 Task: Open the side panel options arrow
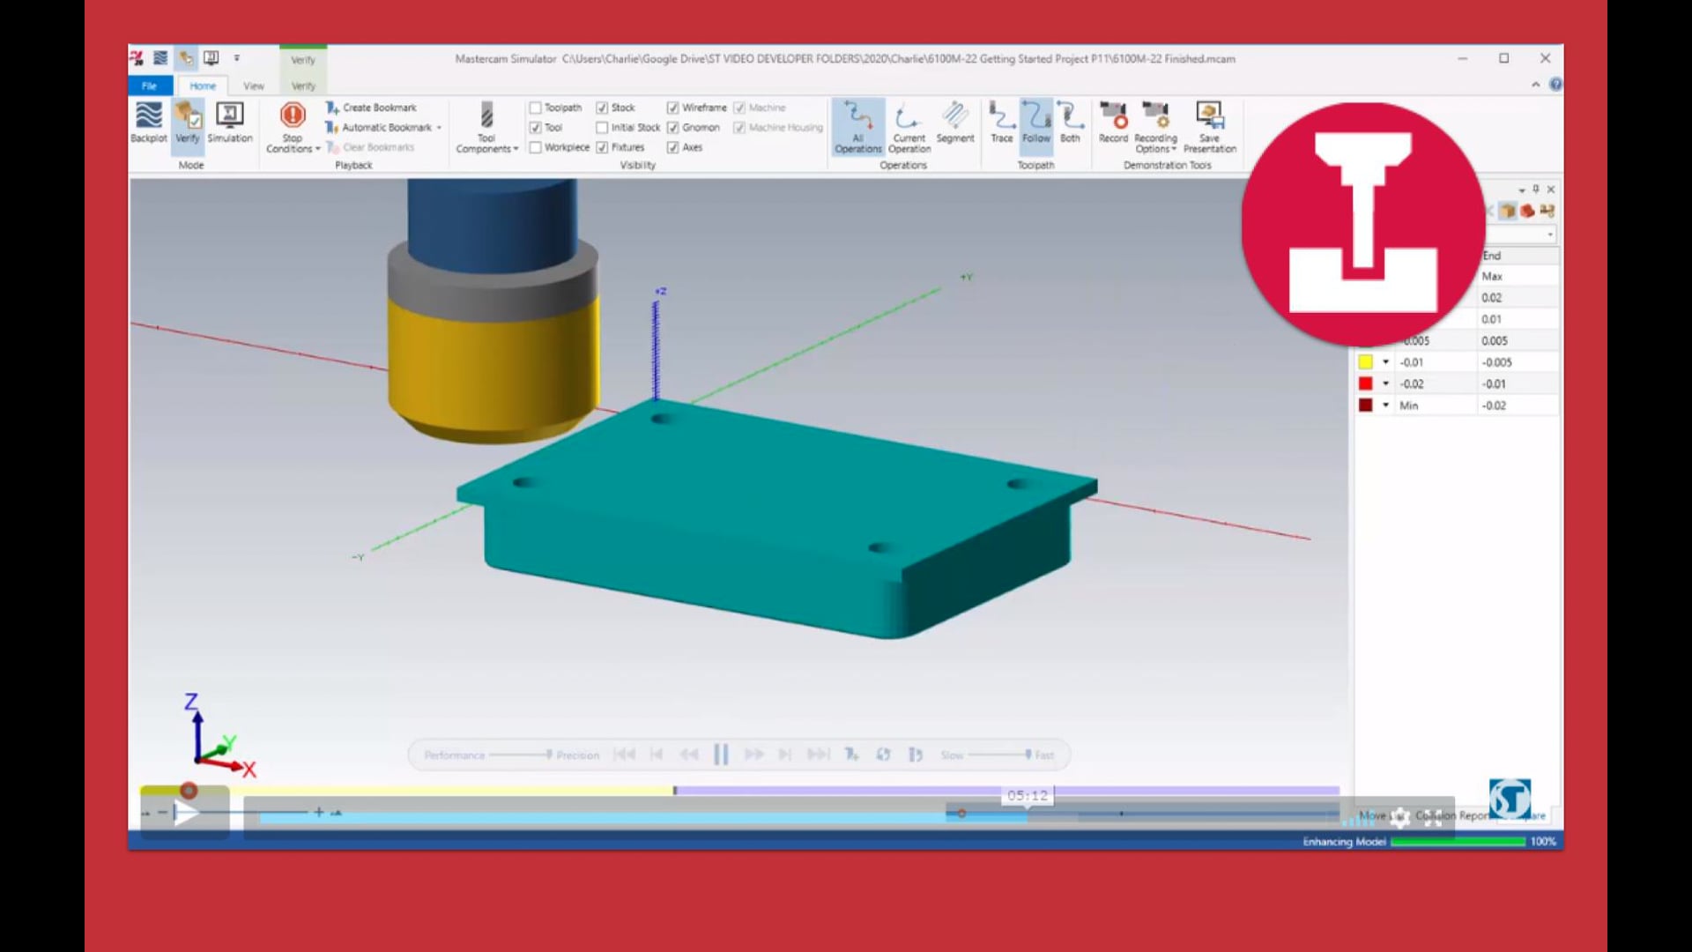point(1522,190)
